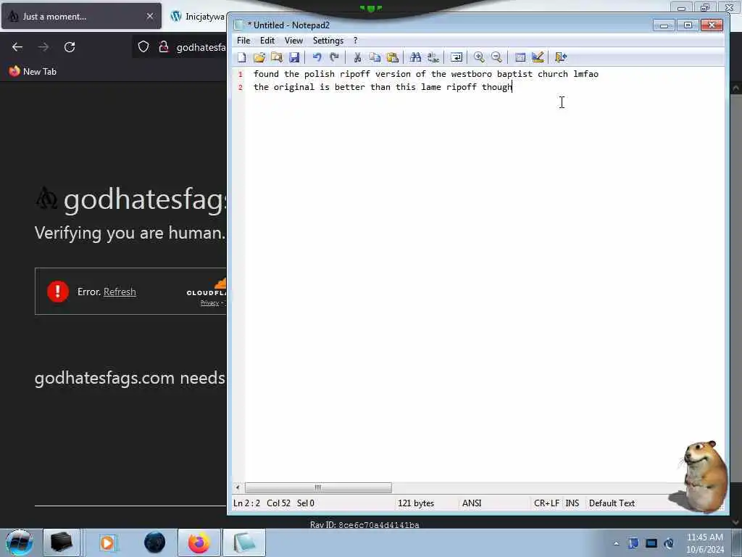Paste clipboard using the toolbar Paste icon

(392, 57)
